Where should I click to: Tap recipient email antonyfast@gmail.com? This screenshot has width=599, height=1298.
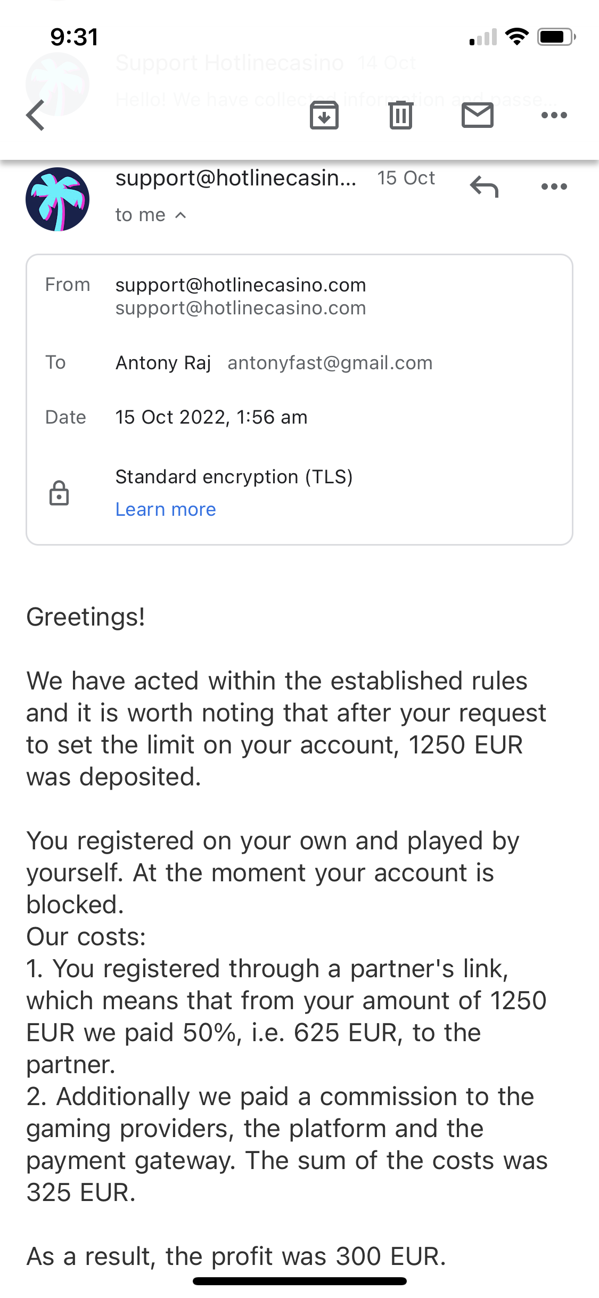[x=330, y=363]
